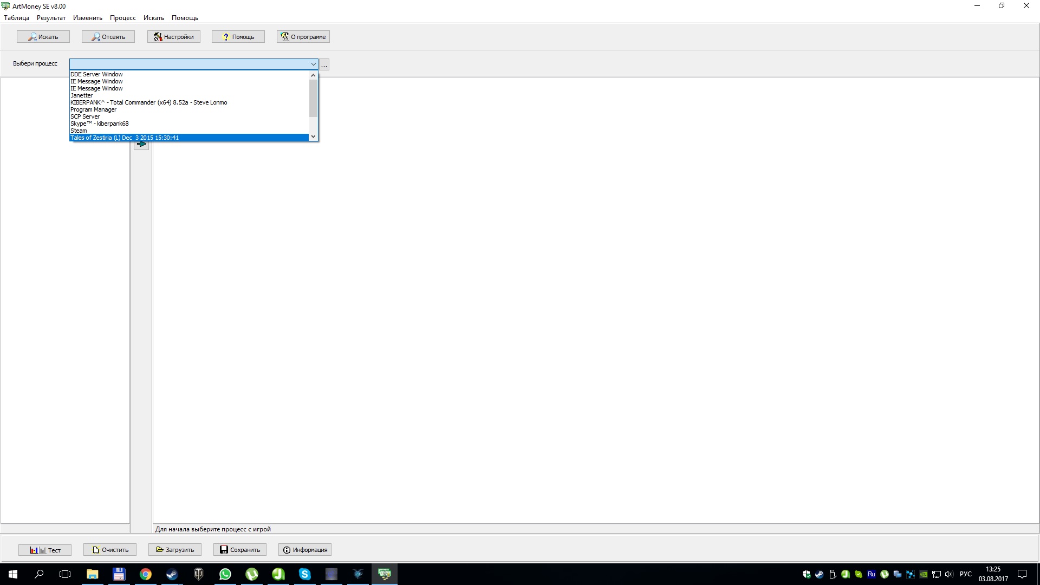1040x585 pixels.
Task: Switch to Steam on the taskbar
Action: (172, 574)
